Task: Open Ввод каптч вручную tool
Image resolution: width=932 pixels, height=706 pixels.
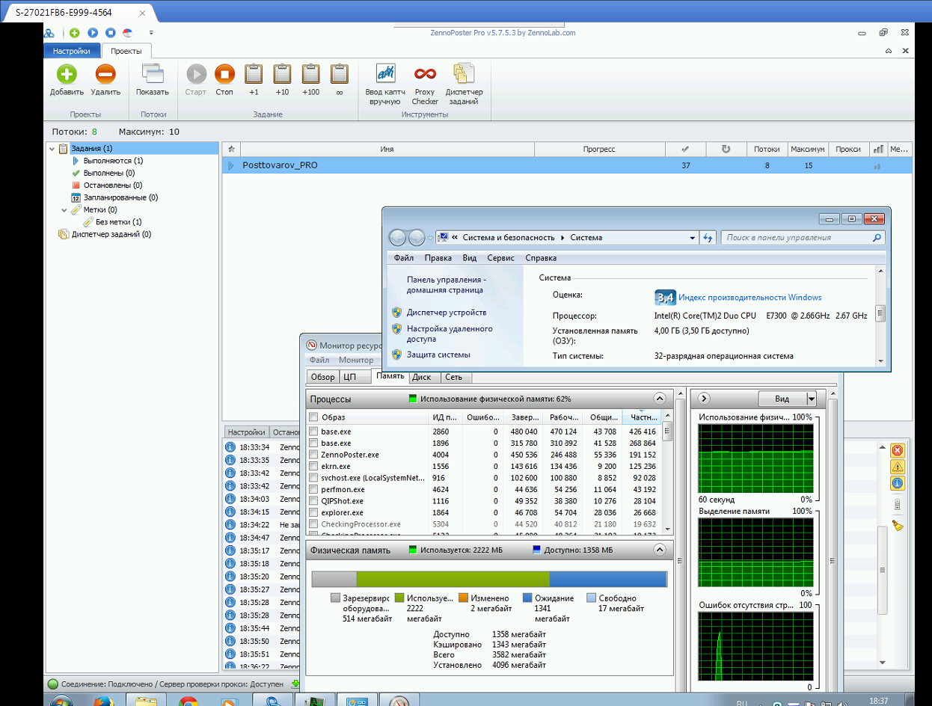Action: coord(385,74)
